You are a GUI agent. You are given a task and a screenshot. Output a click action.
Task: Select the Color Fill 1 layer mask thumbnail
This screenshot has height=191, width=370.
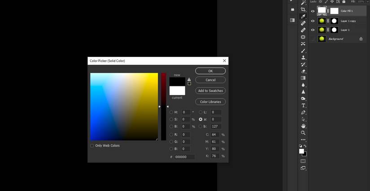pyautogui.click(x=334, y=11)
